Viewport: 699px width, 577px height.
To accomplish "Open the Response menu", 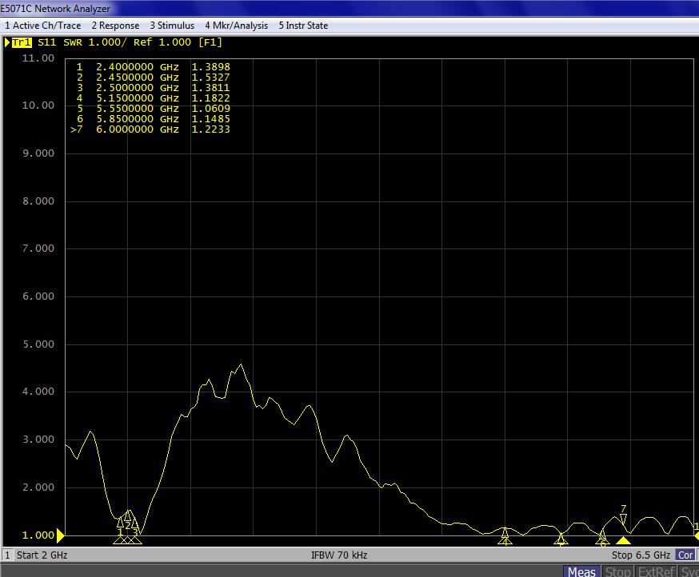I will point(115,26).
